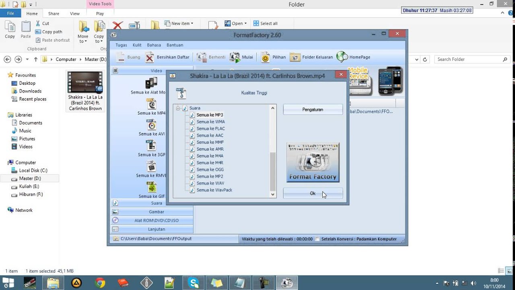515x290 pixels.
Task: Select Semua ke GIF icon
Action: coord(151,187)
